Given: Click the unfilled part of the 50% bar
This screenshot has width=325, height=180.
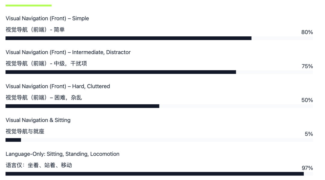Looking at the screenshot, I should point(236,106).
